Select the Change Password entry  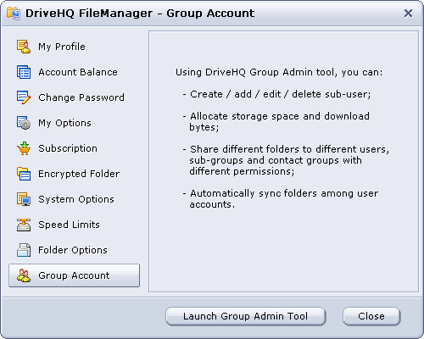click(81, 97)
